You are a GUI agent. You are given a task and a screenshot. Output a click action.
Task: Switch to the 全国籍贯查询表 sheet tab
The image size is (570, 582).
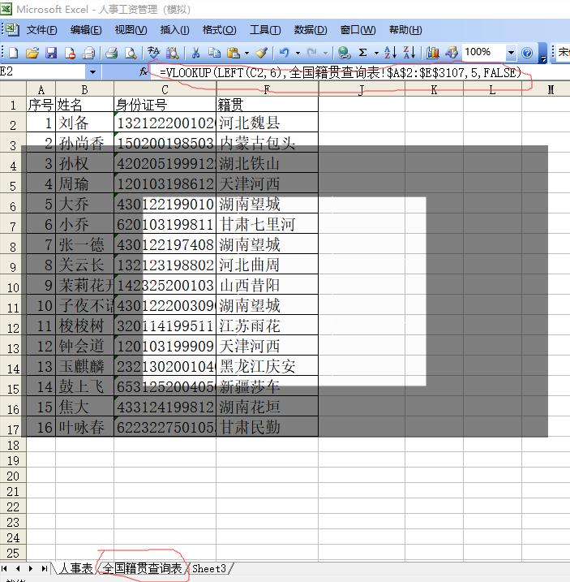pos(142,568)
